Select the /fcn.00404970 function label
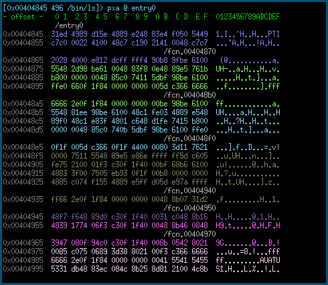The height and width of the screenshot is (285, 328). coord(189,234)
